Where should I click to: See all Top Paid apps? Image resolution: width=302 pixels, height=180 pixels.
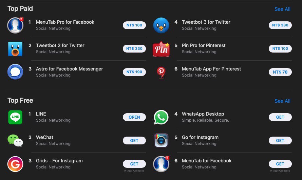(282, 9)
